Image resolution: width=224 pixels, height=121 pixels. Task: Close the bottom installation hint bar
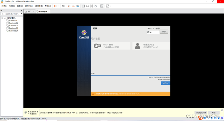point(222,110)
